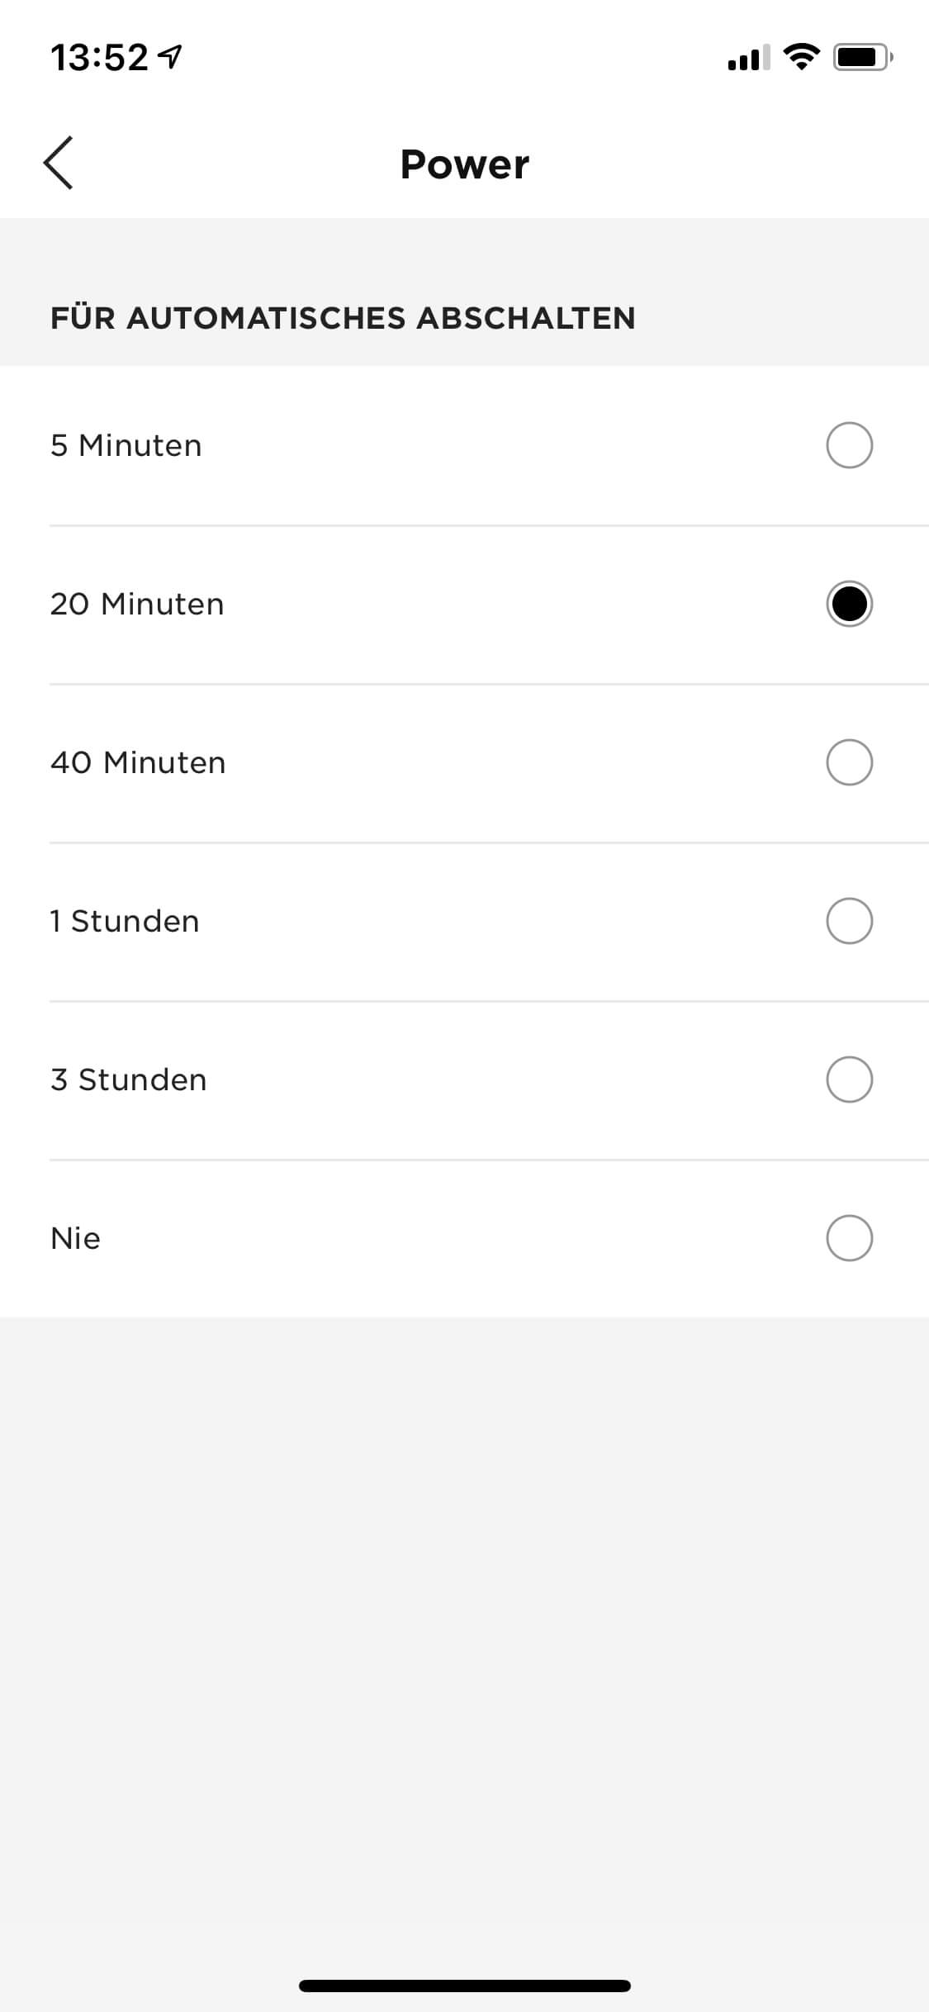Tap the "1 Stunden" text label
The image size is (929, 2012).
(125, 922)
